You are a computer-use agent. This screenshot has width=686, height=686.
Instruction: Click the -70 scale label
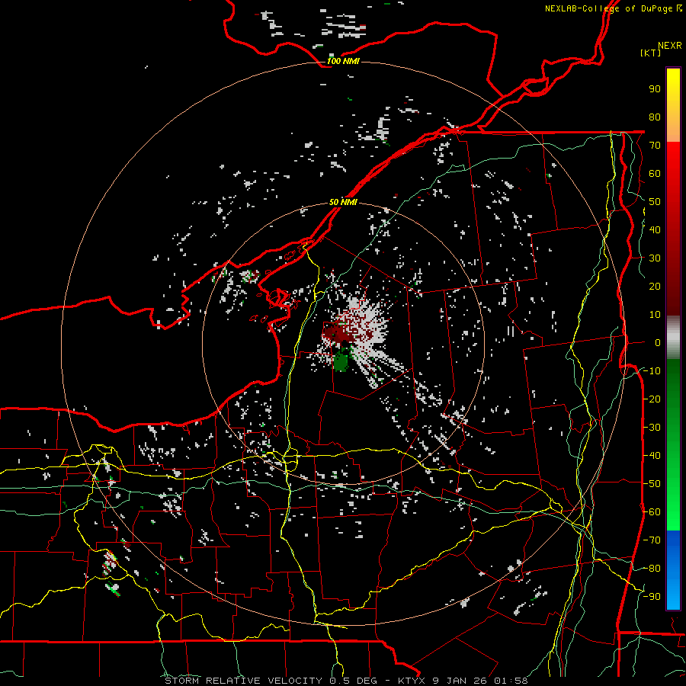pos(652,540)
